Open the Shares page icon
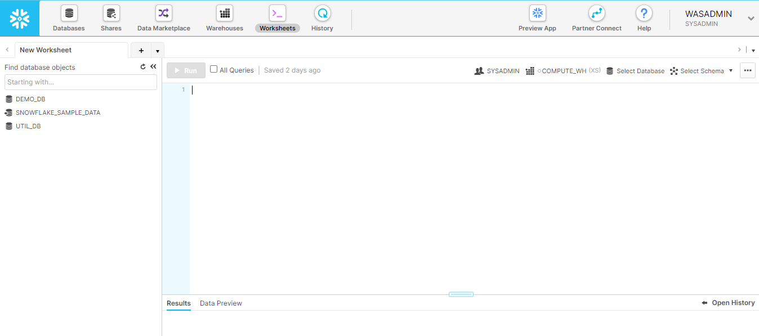The height and width of the screenshot is (336, 759). pyautogui.click(x=111, y=13)
